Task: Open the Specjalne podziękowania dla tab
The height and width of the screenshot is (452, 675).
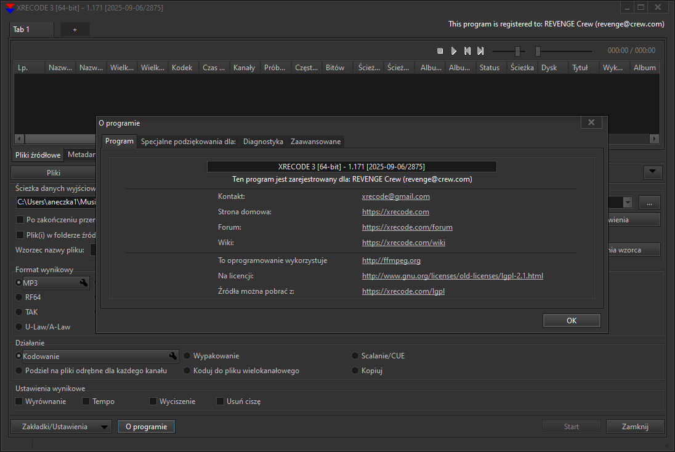Action: point(188,142)
